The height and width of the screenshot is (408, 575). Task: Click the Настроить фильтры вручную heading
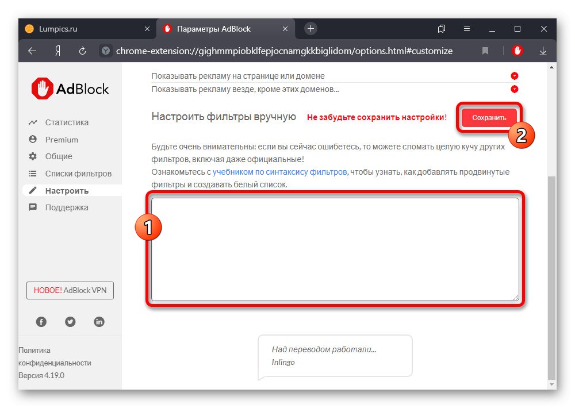coord(224,117)
